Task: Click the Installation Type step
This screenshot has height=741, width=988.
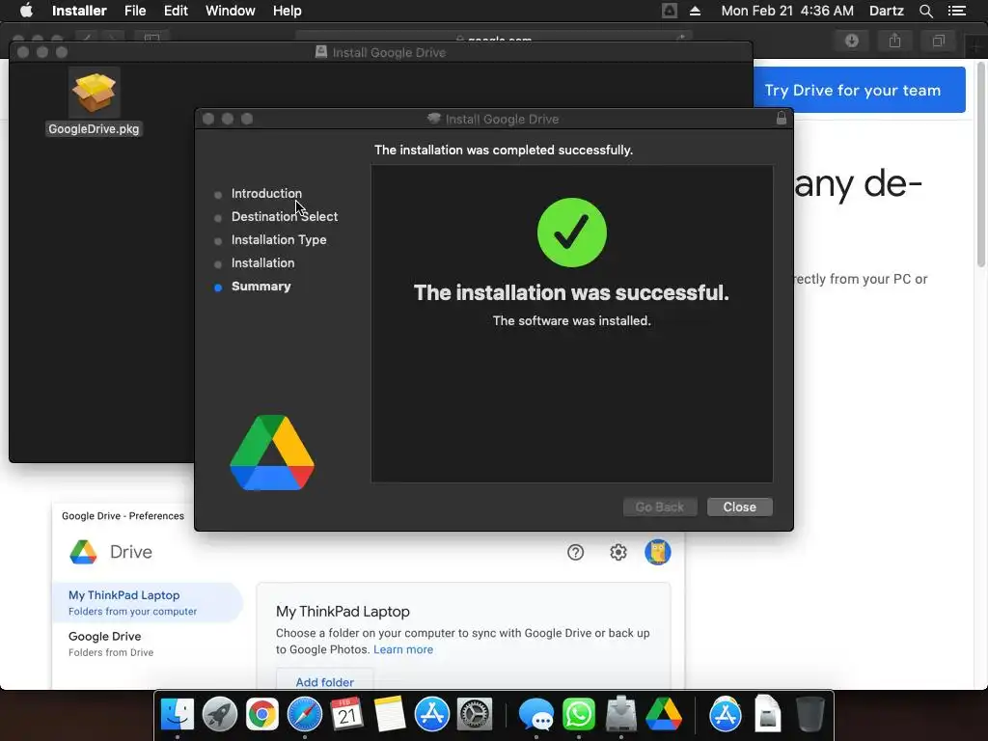Action: point(279,240)
